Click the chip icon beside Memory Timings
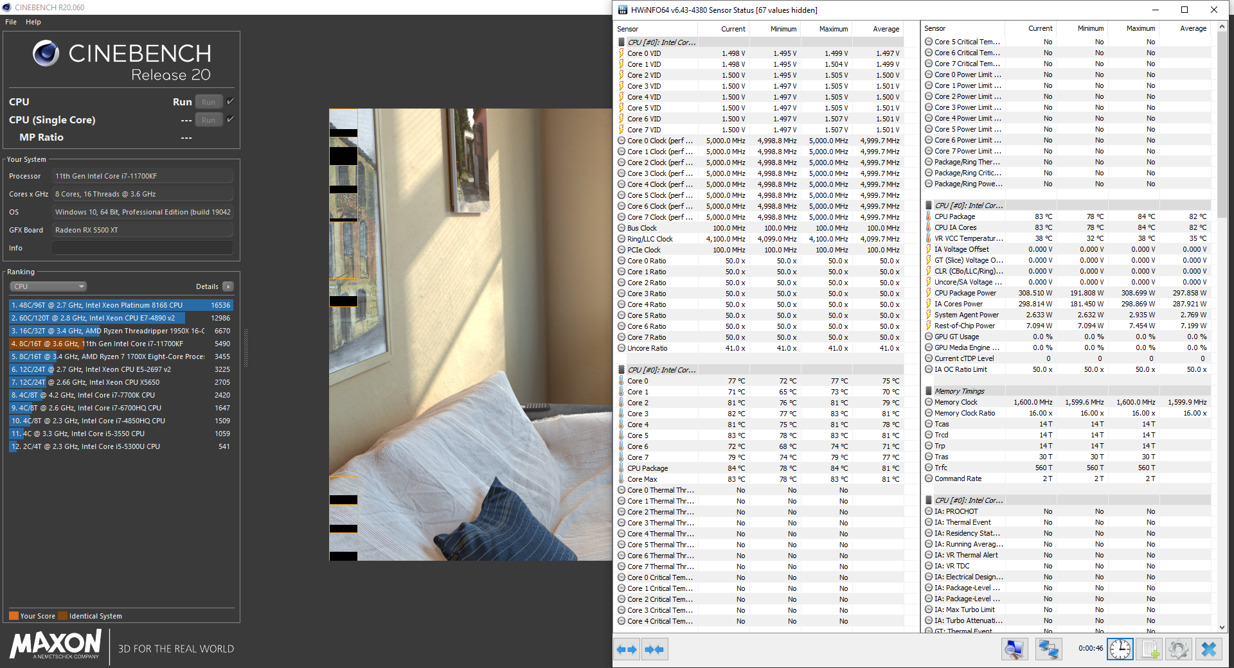1234x668 pixels. click(x=929, y=391)
